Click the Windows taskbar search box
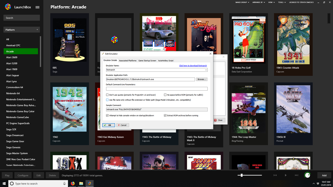Viewport: 333px width, 187px height. (38, 184)
